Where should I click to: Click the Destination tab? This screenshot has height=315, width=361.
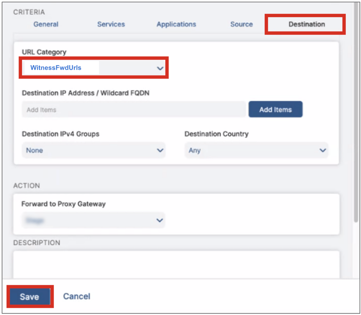coord(306,24)
